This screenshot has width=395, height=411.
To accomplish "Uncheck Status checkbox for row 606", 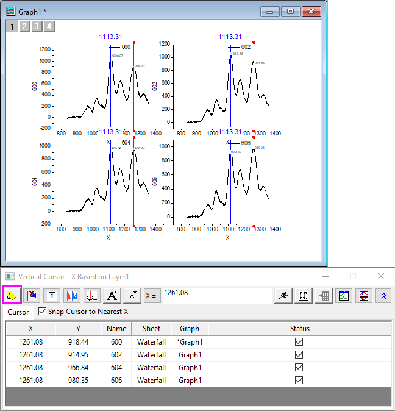I will [299, 381].
